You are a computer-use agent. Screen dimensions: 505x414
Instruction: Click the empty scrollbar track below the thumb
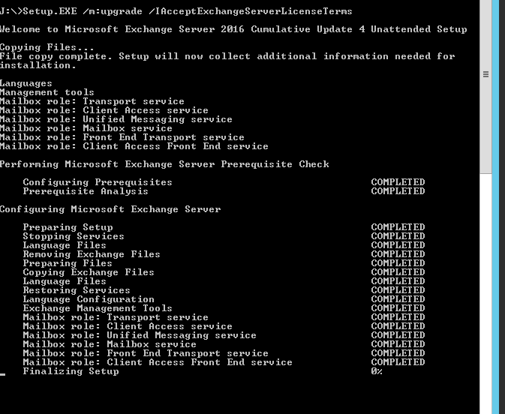[485, 293]
